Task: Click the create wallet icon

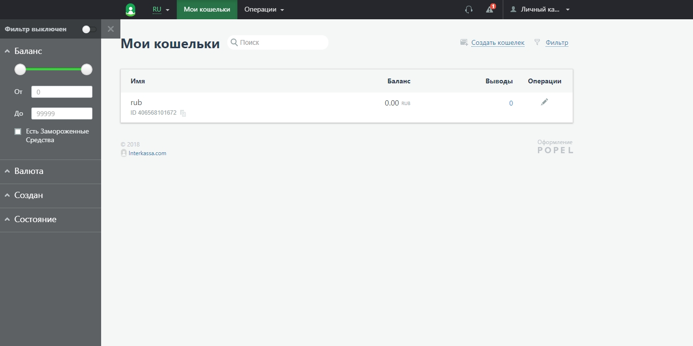Action: (464, 42)
